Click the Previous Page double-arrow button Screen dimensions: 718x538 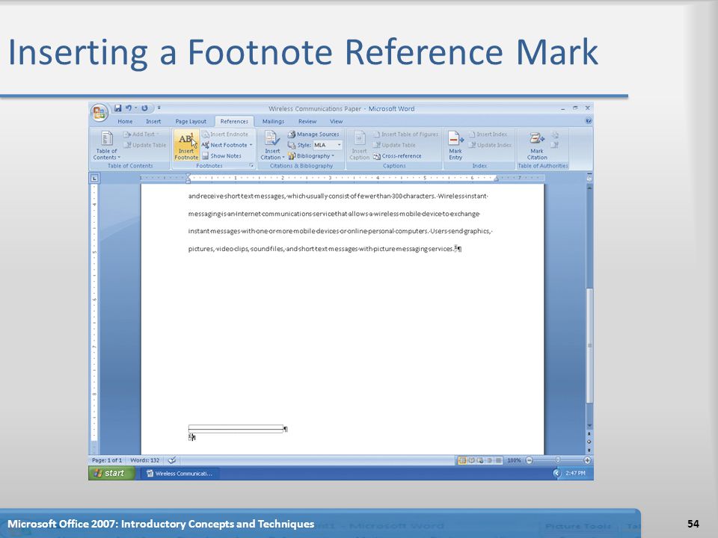pos(589,433)
